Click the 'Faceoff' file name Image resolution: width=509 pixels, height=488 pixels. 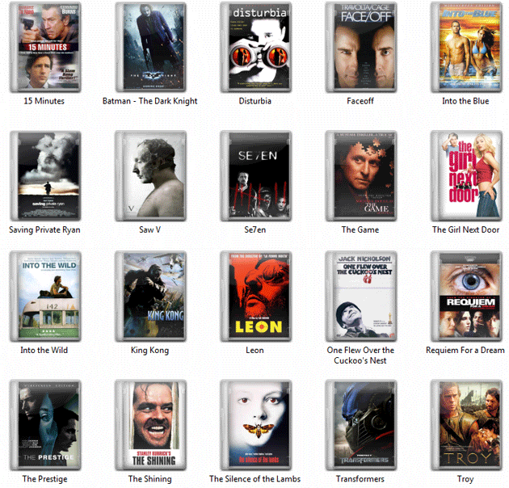click(360, 101)
